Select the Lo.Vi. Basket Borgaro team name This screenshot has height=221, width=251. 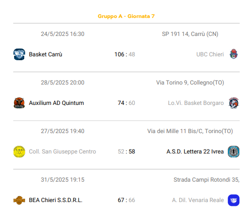click(196, 103)
